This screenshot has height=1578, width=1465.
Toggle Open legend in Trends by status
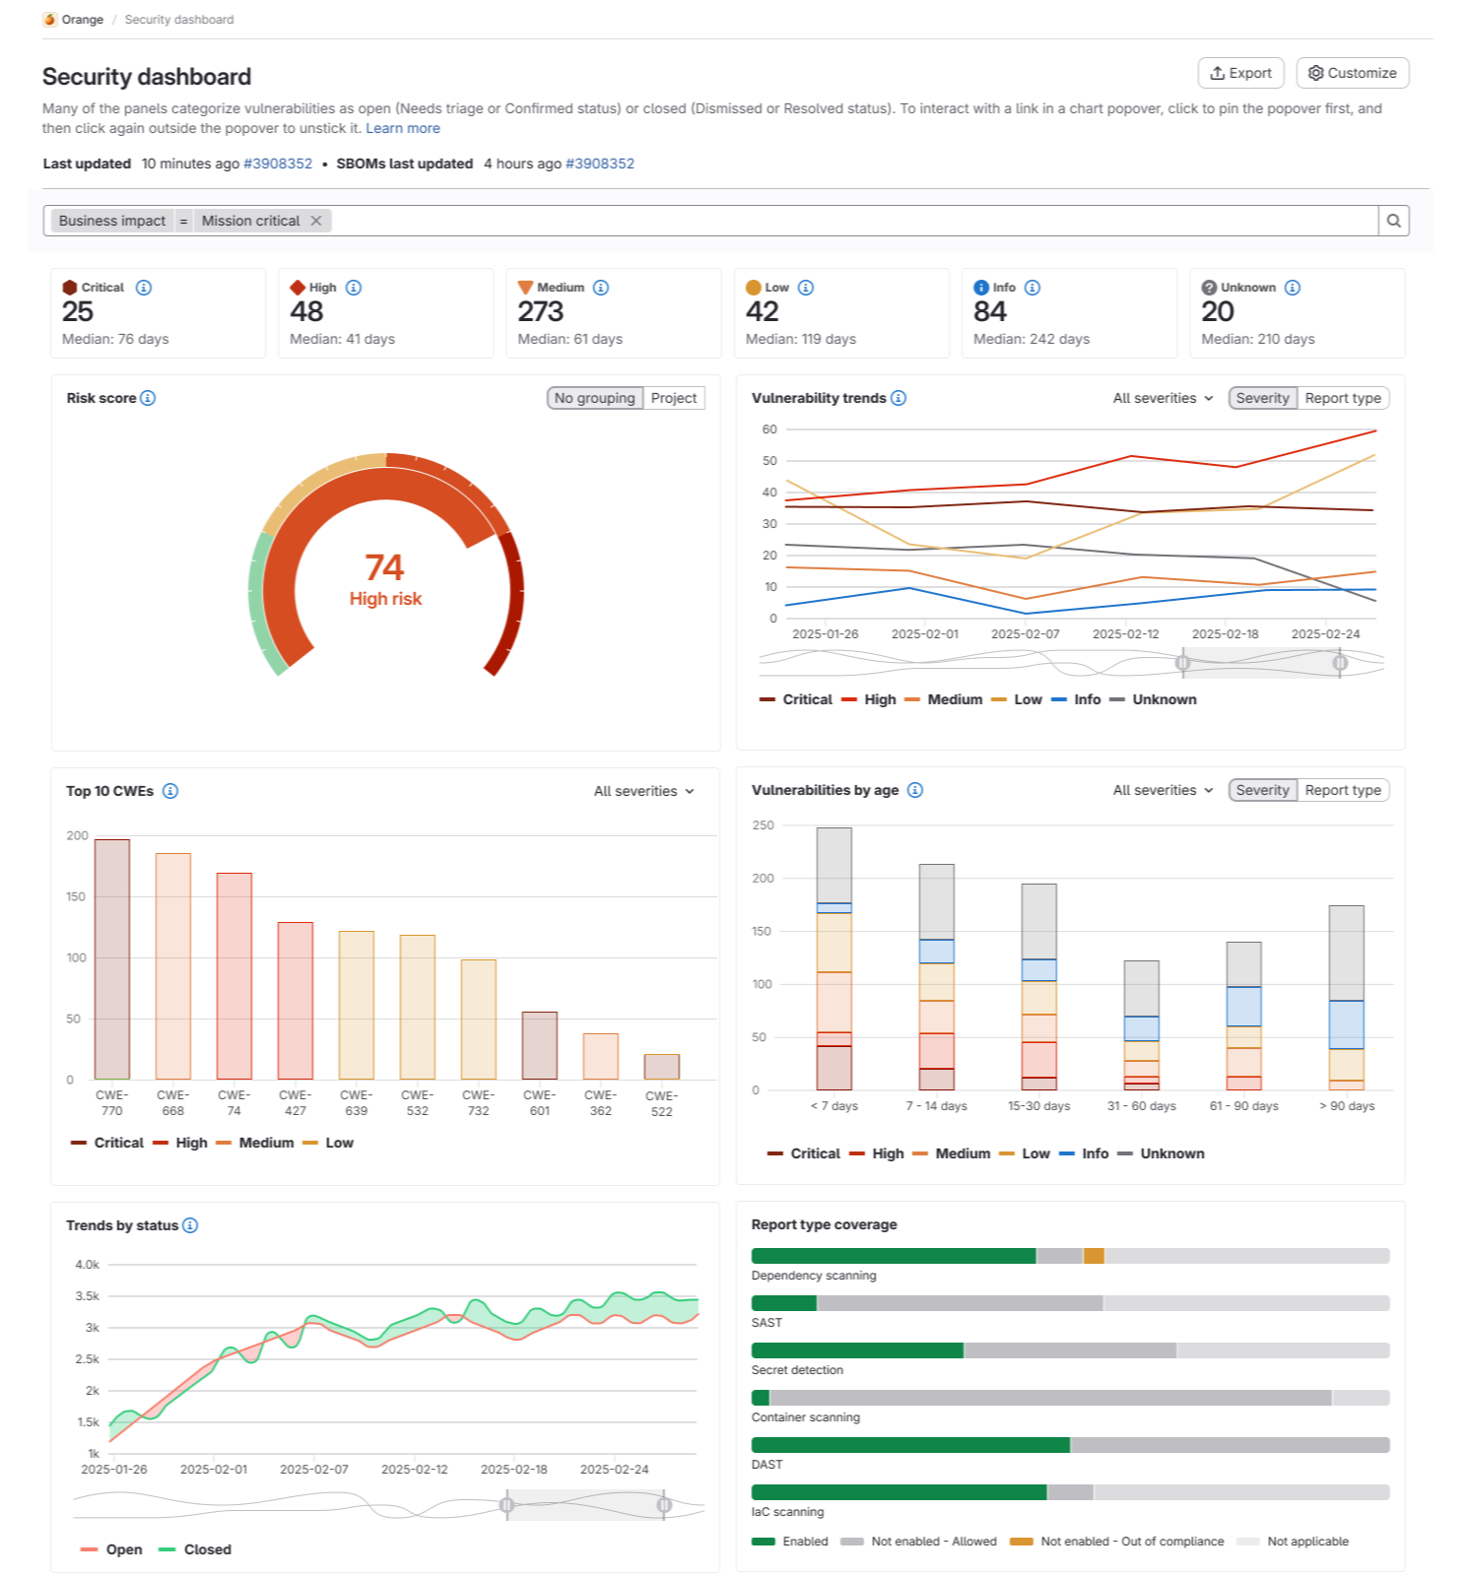(111, 1549)
